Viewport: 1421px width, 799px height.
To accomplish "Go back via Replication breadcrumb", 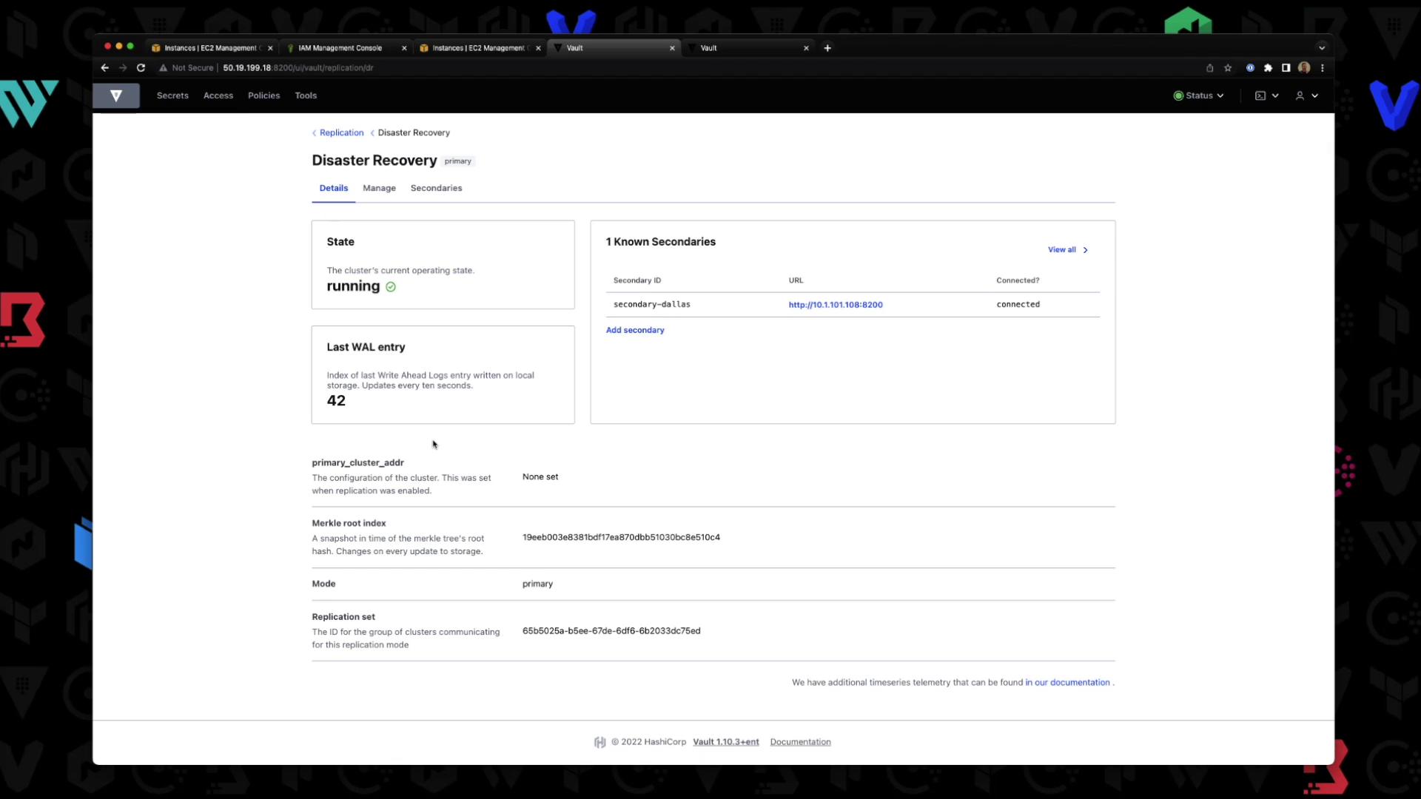I will pyautogui.click(x=341, y=133).
